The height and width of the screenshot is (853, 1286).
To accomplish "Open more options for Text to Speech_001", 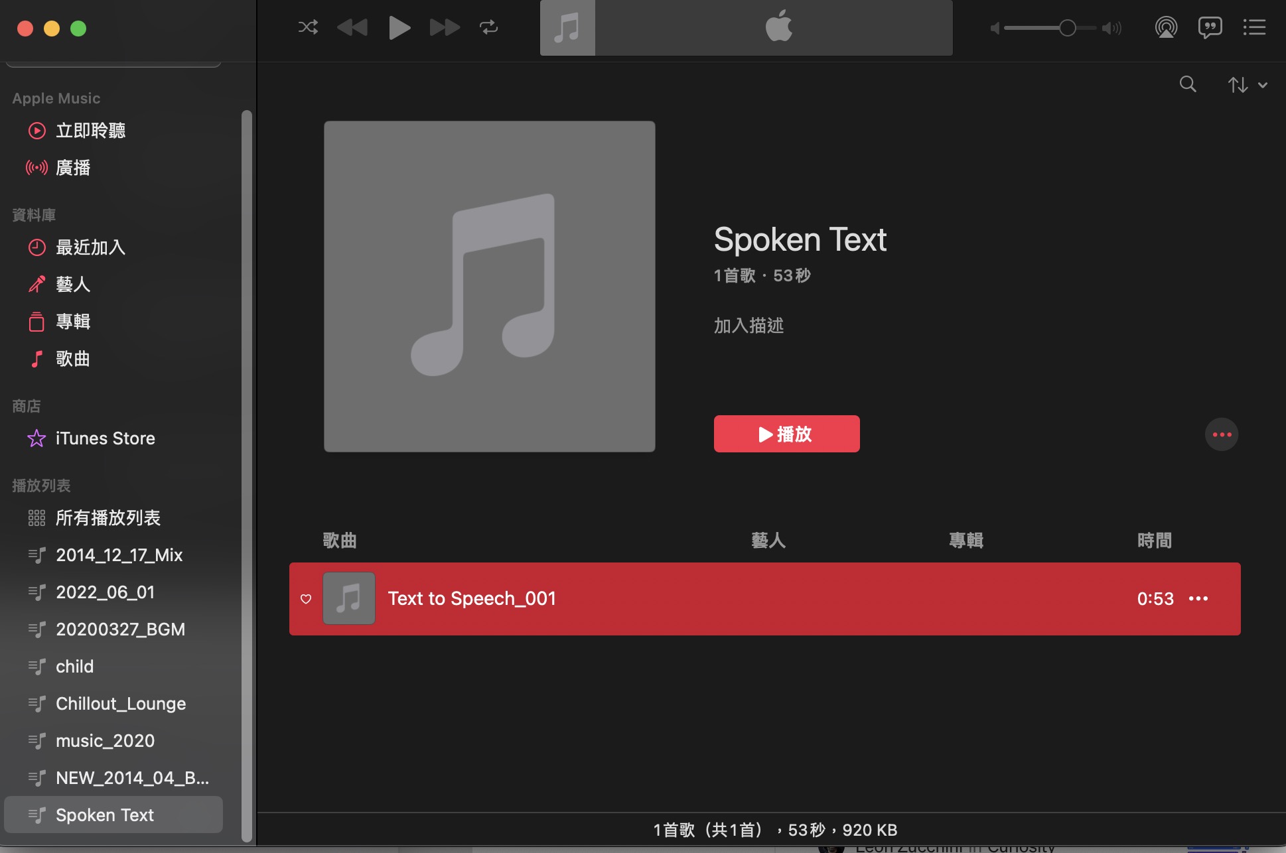I will [x=1198, y=599].
